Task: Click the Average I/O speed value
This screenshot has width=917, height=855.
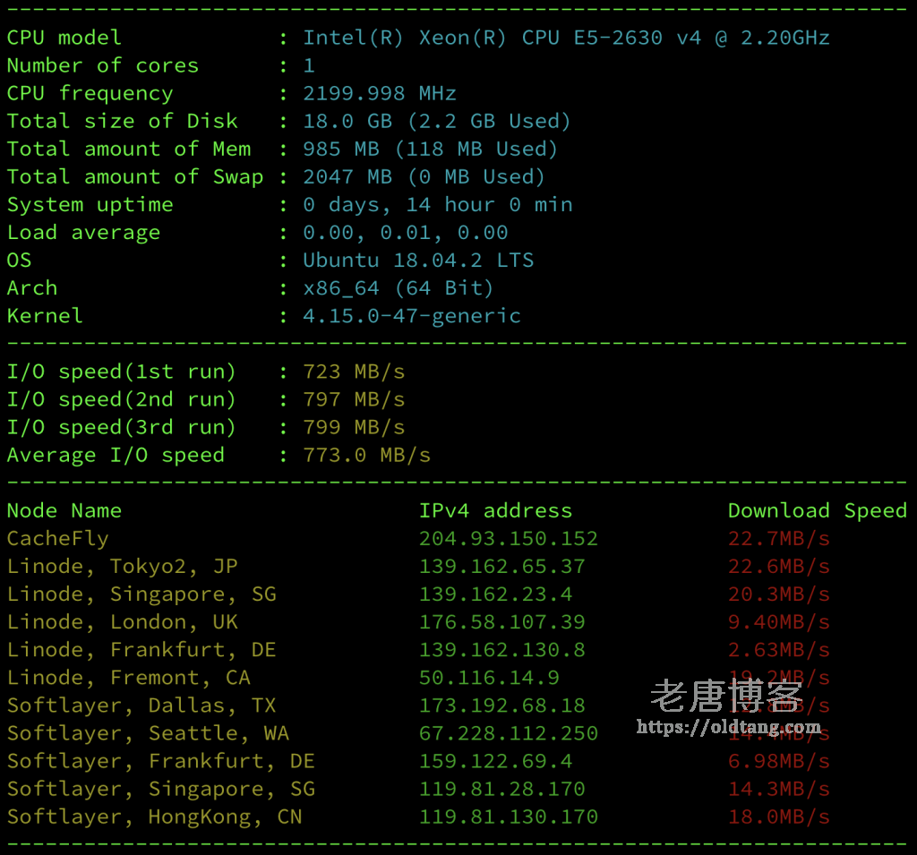Action: pos(366,455)
